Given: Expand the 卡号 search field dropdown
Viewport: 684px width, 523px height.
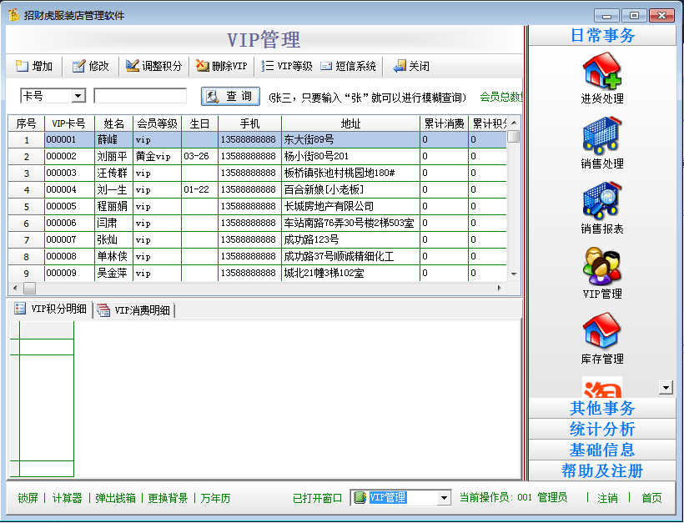Looking at the screenshot, I should click(x=78, y=97).
